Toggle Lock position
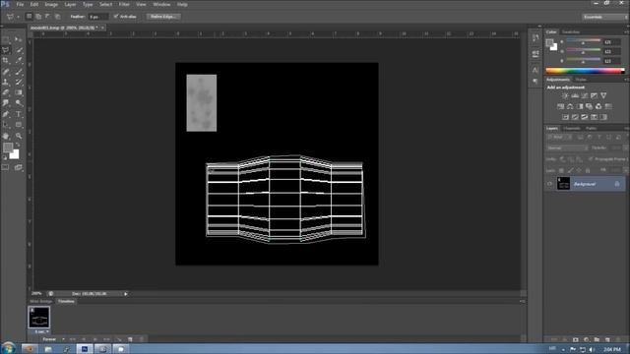The height and width of the screenshot is (354, 630). tap(579, 170)
